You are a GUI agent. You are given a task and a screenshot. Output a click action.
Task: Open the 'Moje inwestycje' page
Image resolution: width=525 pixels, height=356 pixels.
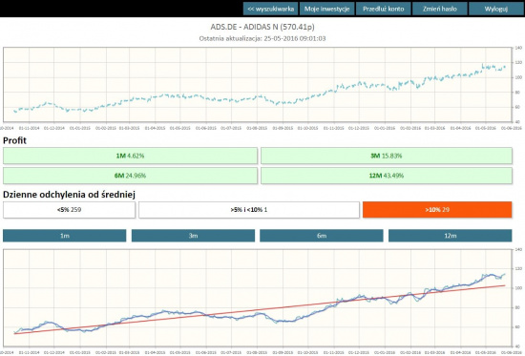point(326,9)
